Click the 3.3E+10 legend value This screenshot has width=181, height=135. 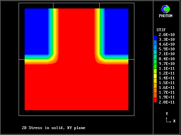(167, 39)
